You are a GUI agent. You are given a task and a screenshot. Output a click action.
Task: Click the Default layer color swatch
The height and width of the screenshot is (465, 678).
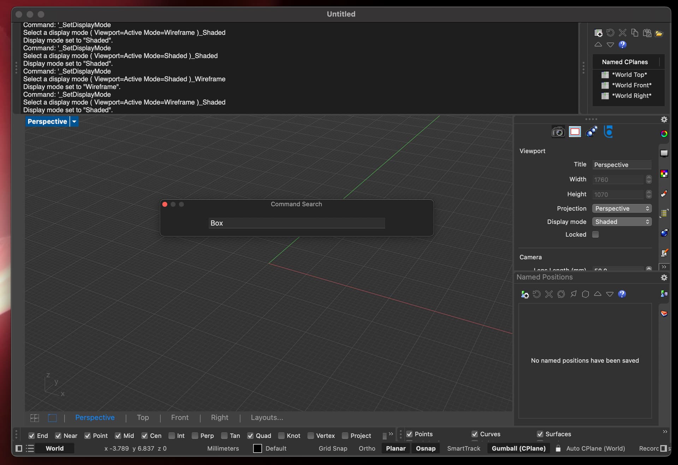[x=257, y=448]
